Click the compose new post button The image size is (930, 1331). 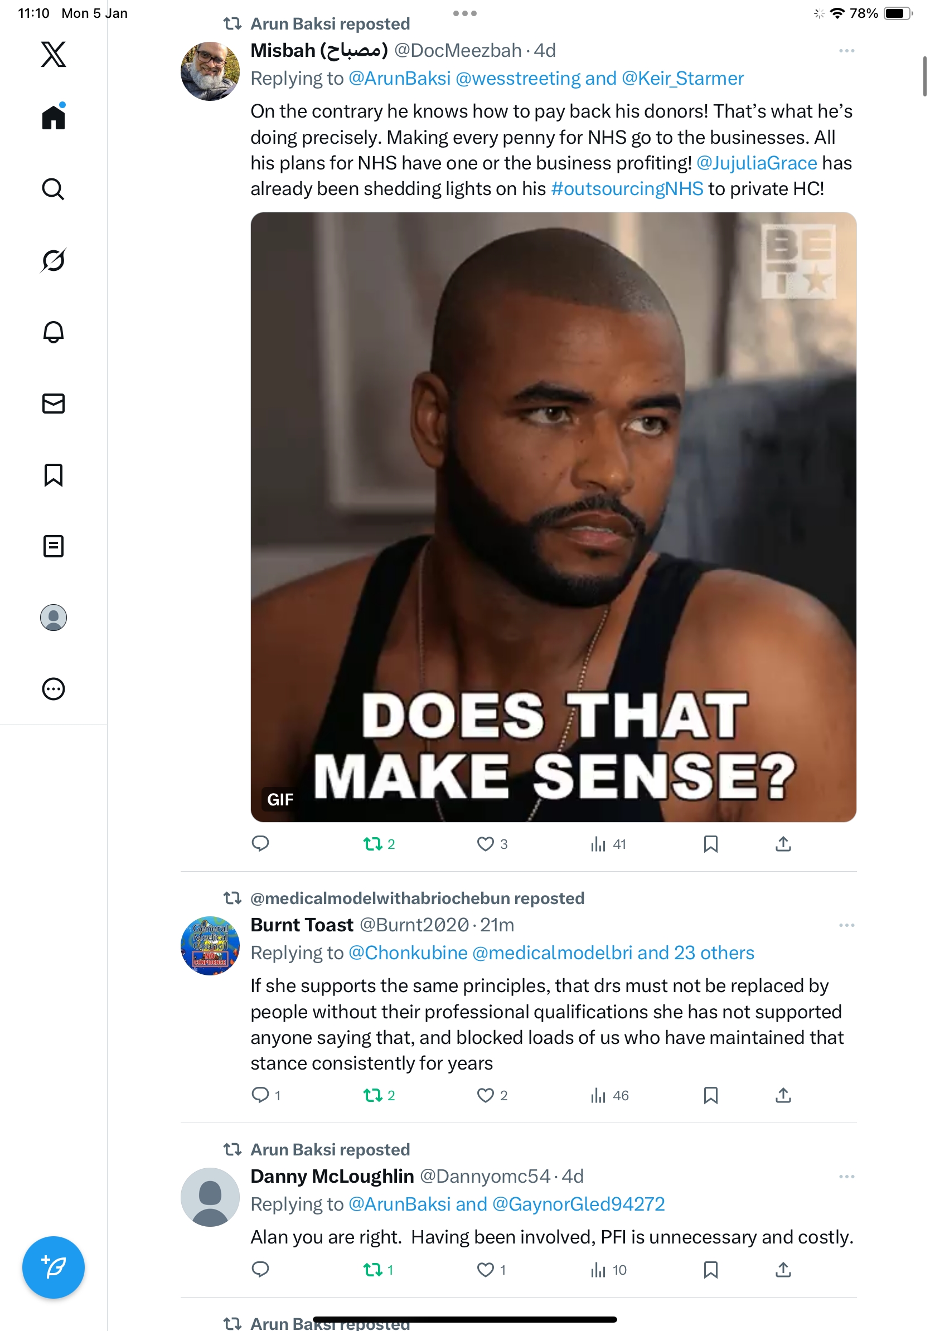(x=54, y=1267)
